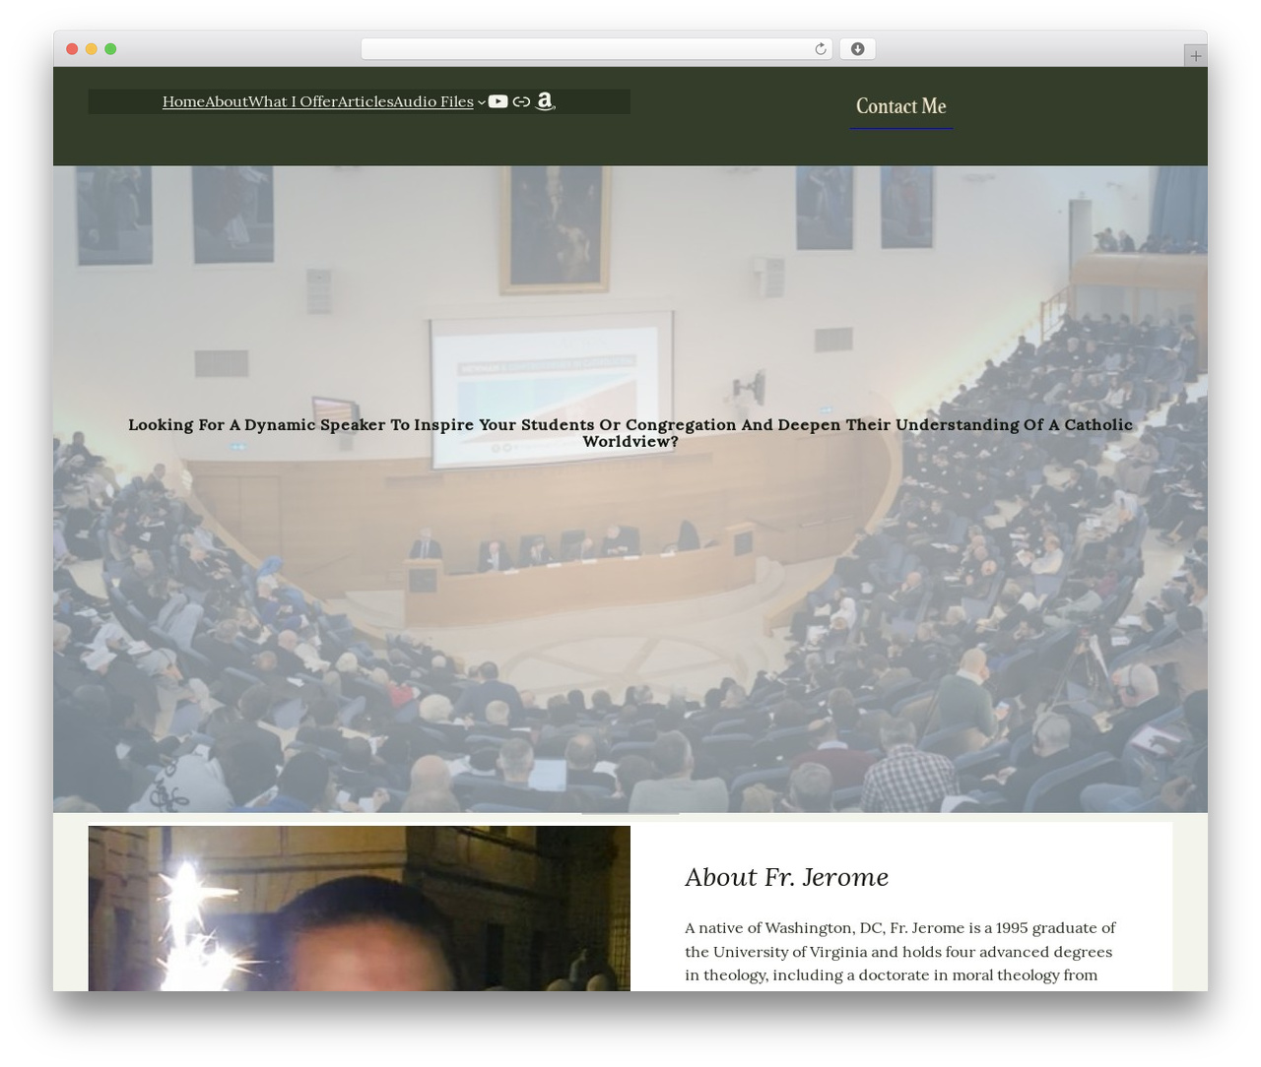Maximize the browser window with green button
Image resolution: width=1261 pixels, height=1067 pixels.
pyautogui.click(x=110, y=49)
